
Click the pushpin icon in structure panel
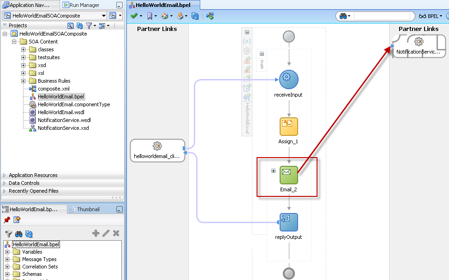(7, 220)
